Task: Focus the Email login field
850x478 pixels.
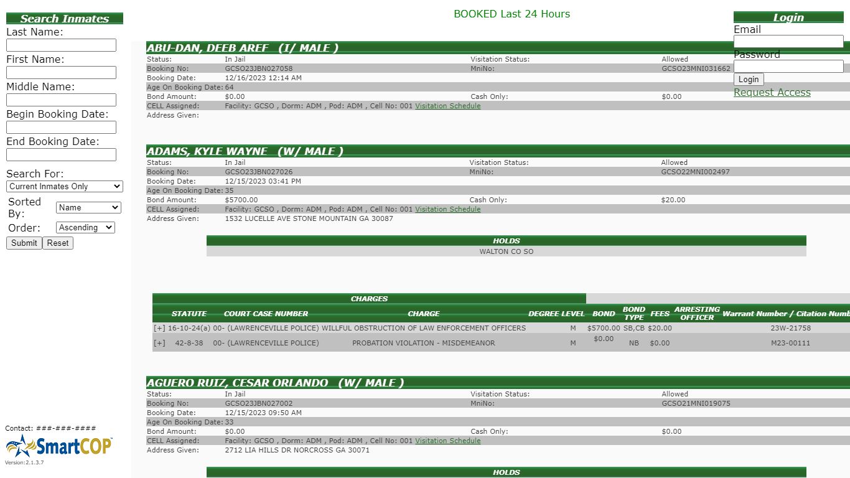Action: coord(788,41)
